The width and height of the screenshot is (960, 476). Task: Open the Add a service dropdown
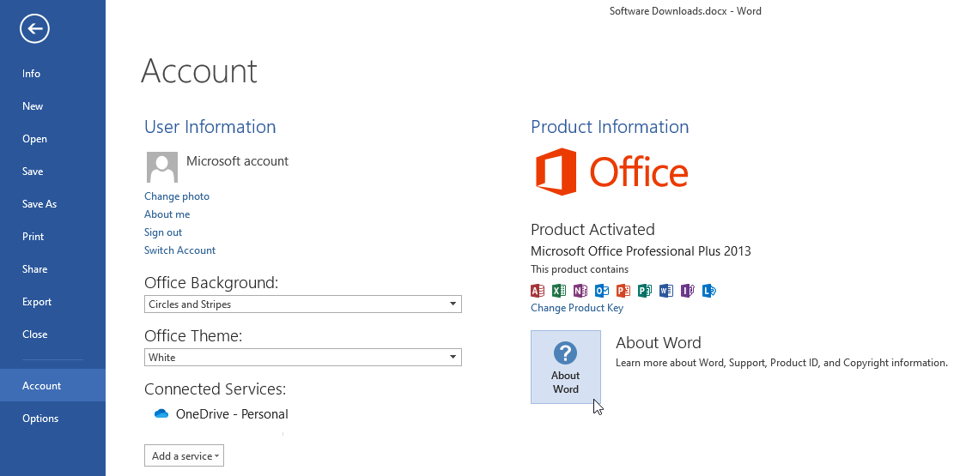coord(184,456)
